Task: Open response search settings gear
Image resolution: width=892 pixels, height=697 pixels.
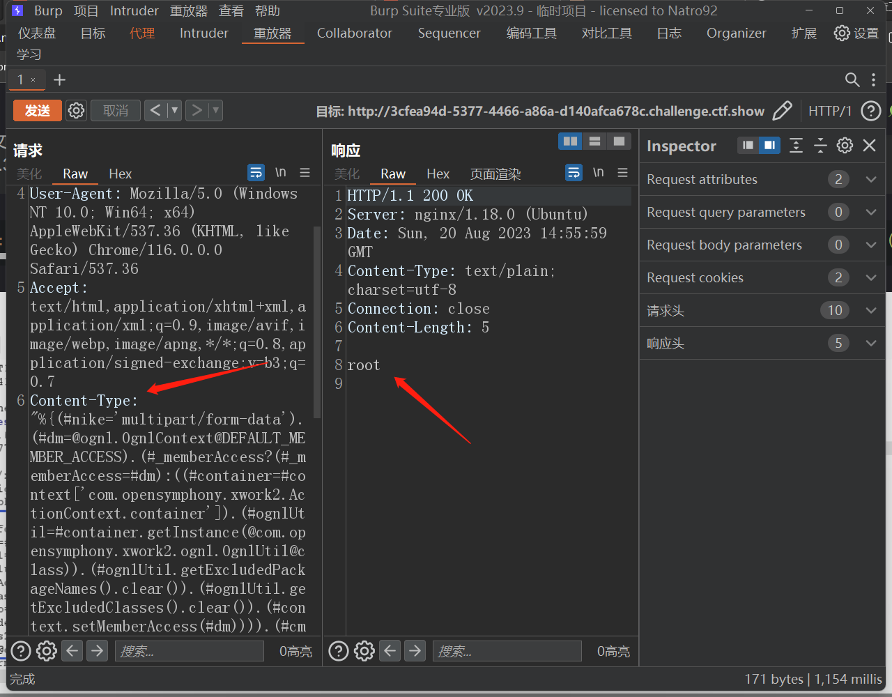Action: [364, 651]
